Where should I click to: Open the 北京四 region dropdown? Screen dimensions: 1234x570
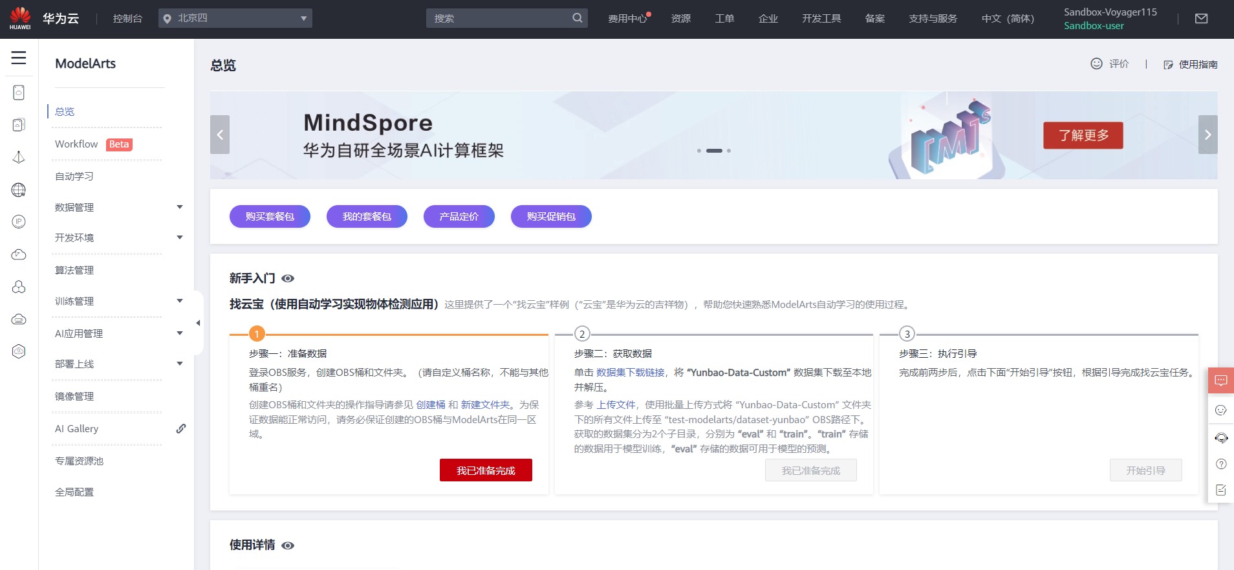pos(235,18)
